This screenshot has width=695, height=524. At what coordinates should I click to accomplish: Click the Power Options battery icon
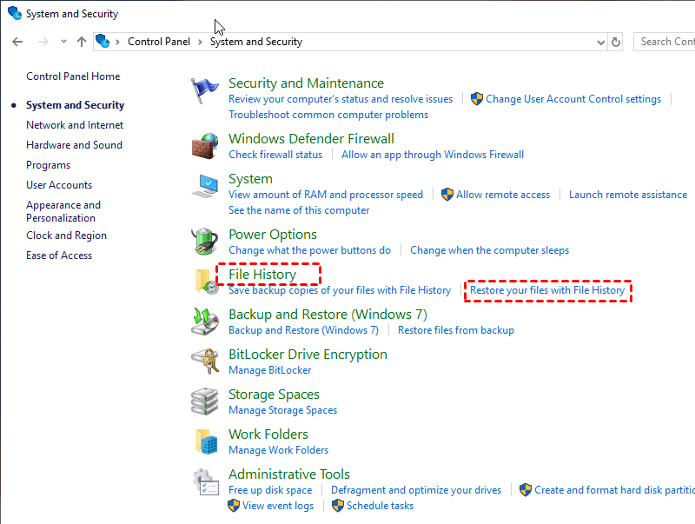point(205,242)
